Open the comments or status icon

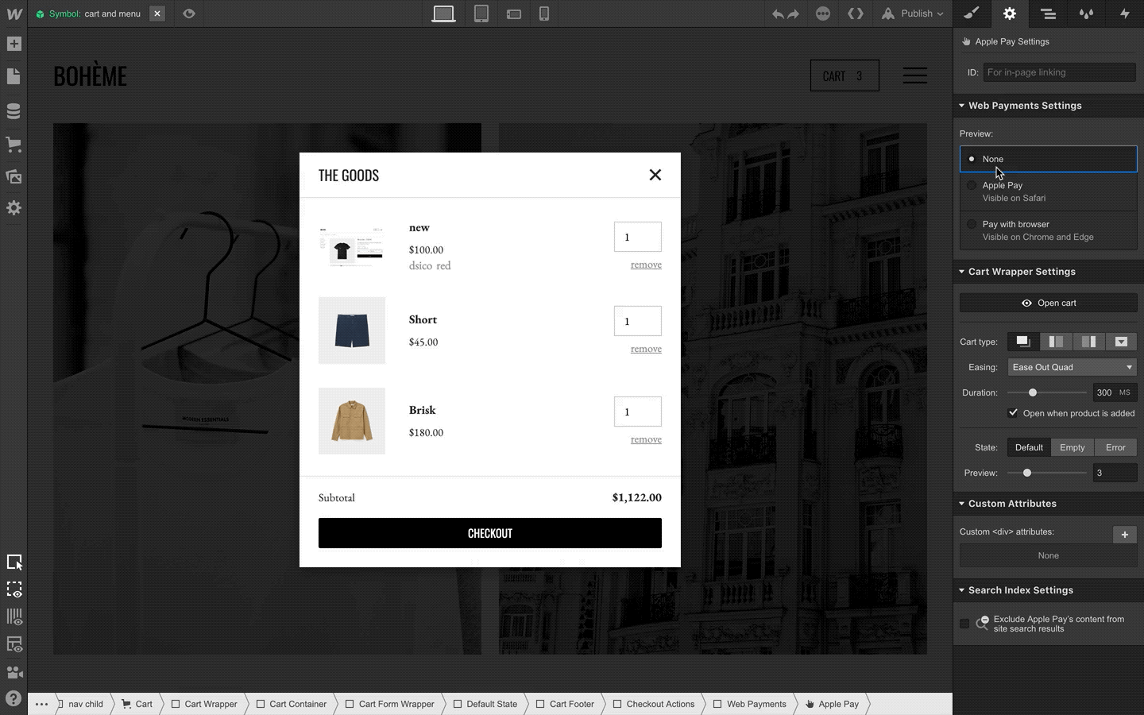coord(823,14)
